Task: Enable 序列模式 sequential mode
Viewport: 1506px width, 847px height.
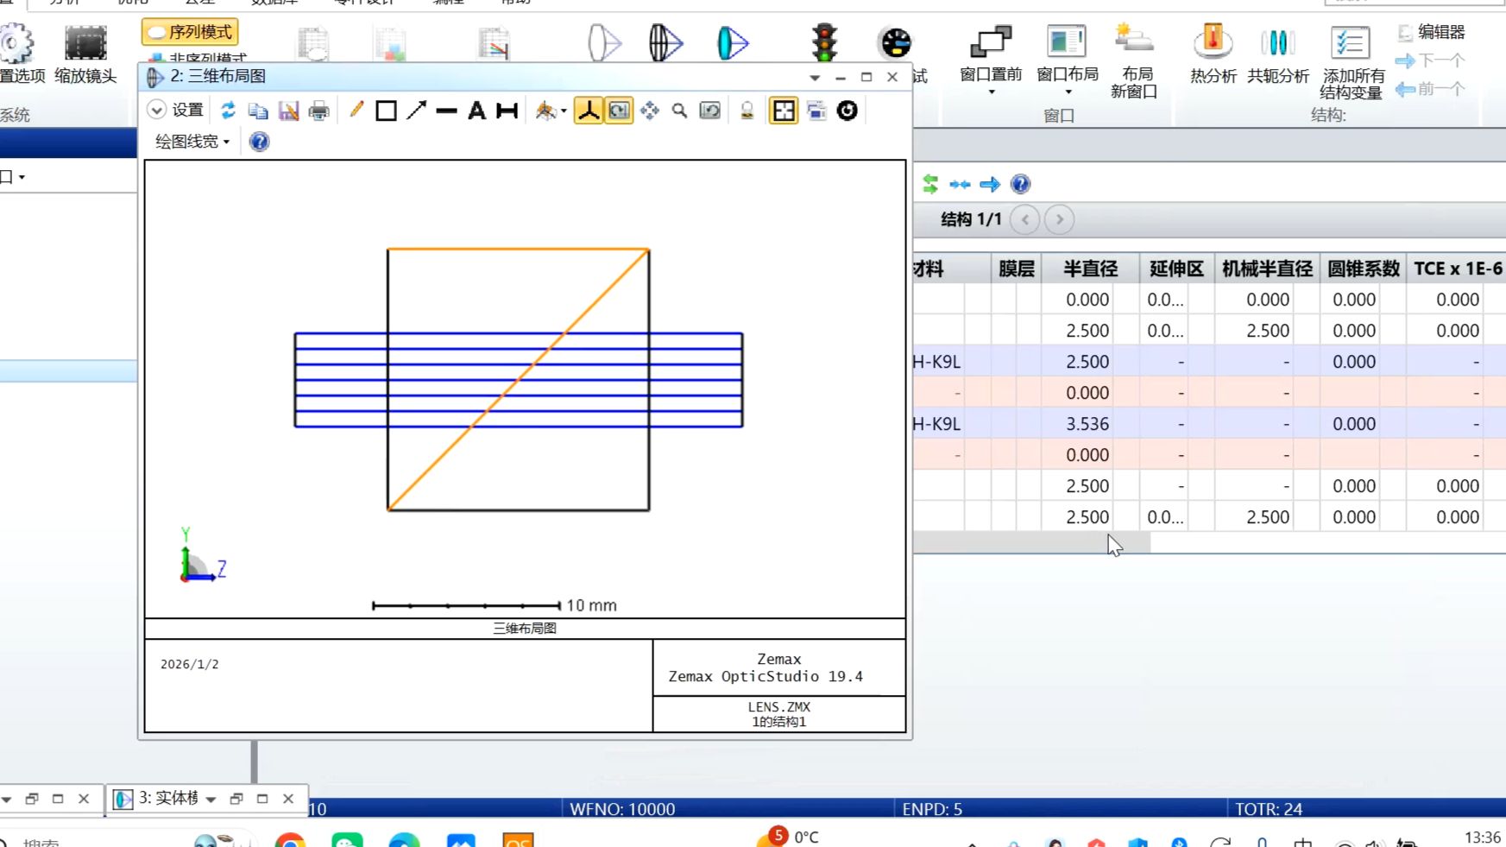Action: click(191, 32)
